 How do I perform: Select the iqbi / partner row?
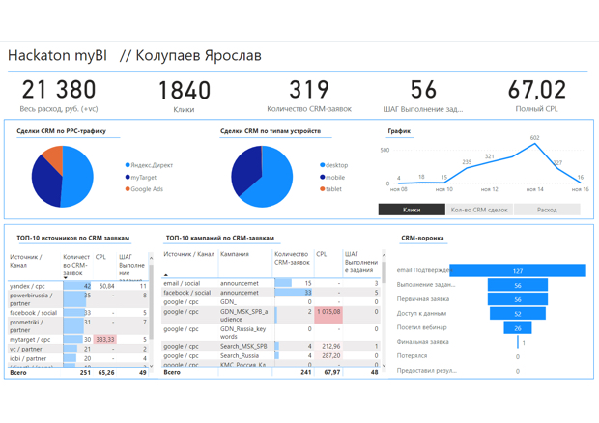78,358
